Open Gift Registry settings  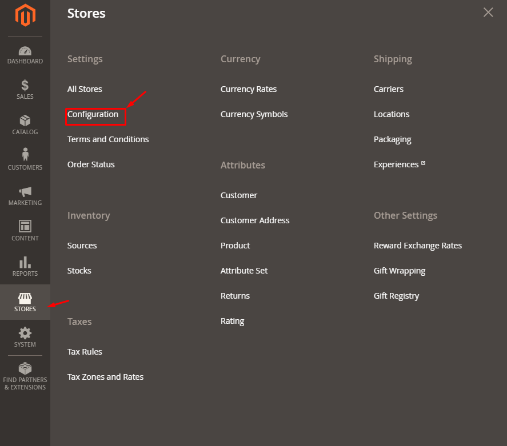(x=397, y=296)
